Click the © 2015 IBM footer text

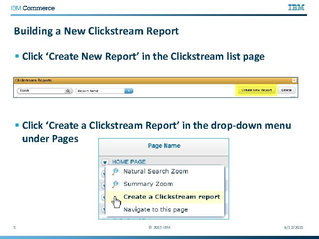[x=159, y=227]
